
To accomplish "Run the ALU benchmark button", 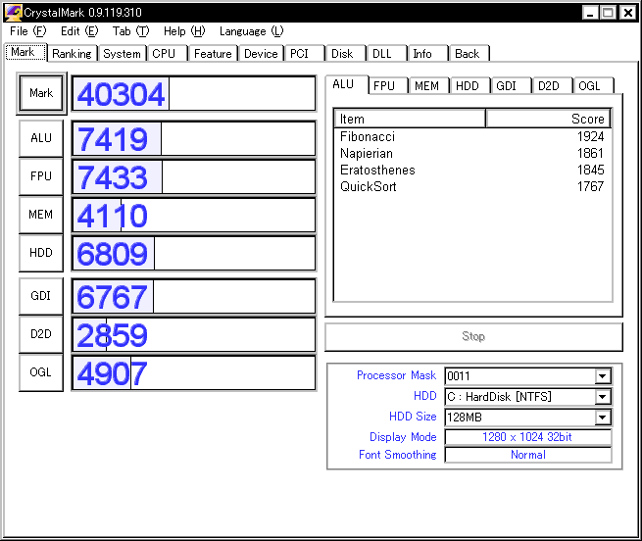I will pos(41,138).
